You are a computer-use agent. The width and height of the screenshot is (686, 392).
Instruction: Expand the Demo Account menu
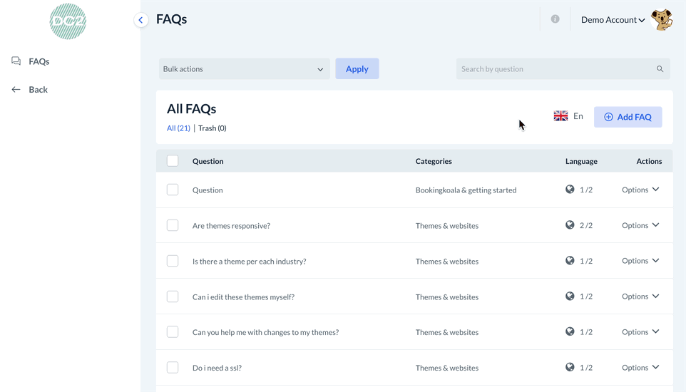613,20
